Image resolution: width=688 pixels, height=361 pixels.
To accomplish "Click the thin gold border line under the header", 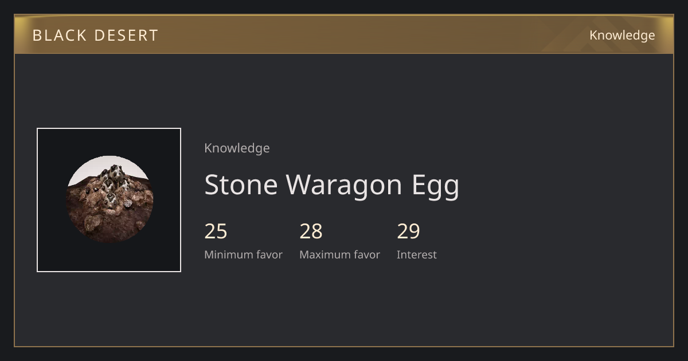I will 344,53.
